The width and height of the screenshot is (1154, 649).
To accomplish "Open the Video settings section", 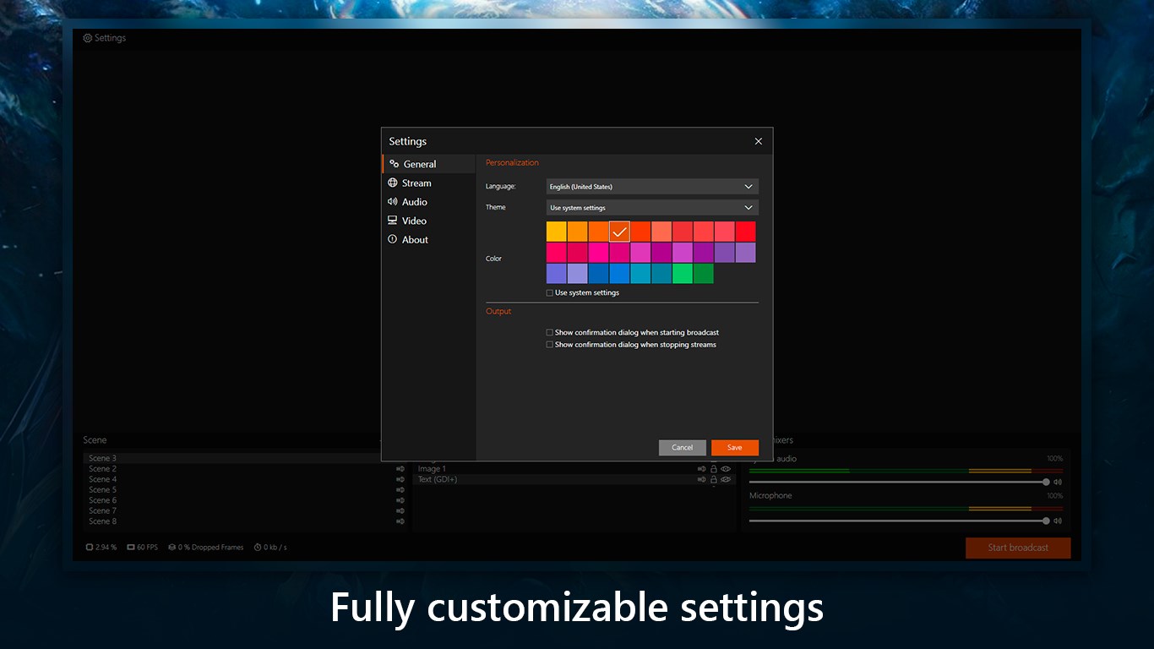I will (x=429, y=221).
